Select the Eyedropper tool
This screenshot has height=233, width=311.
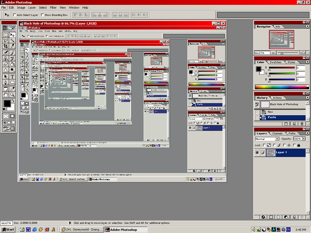pos(12,89)
